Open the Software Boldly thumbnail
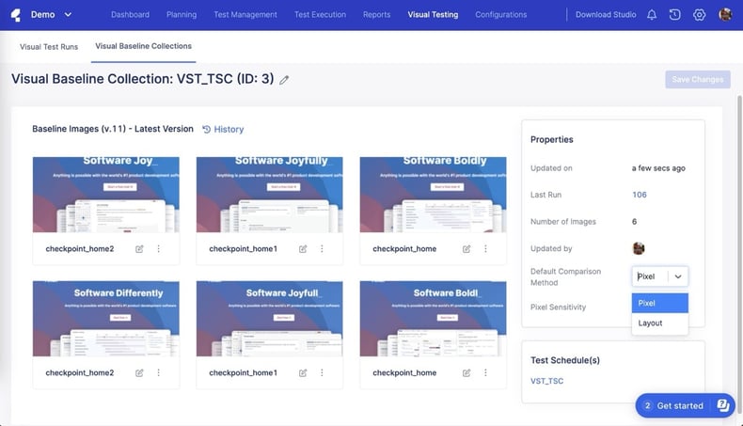 click(433, 195)
